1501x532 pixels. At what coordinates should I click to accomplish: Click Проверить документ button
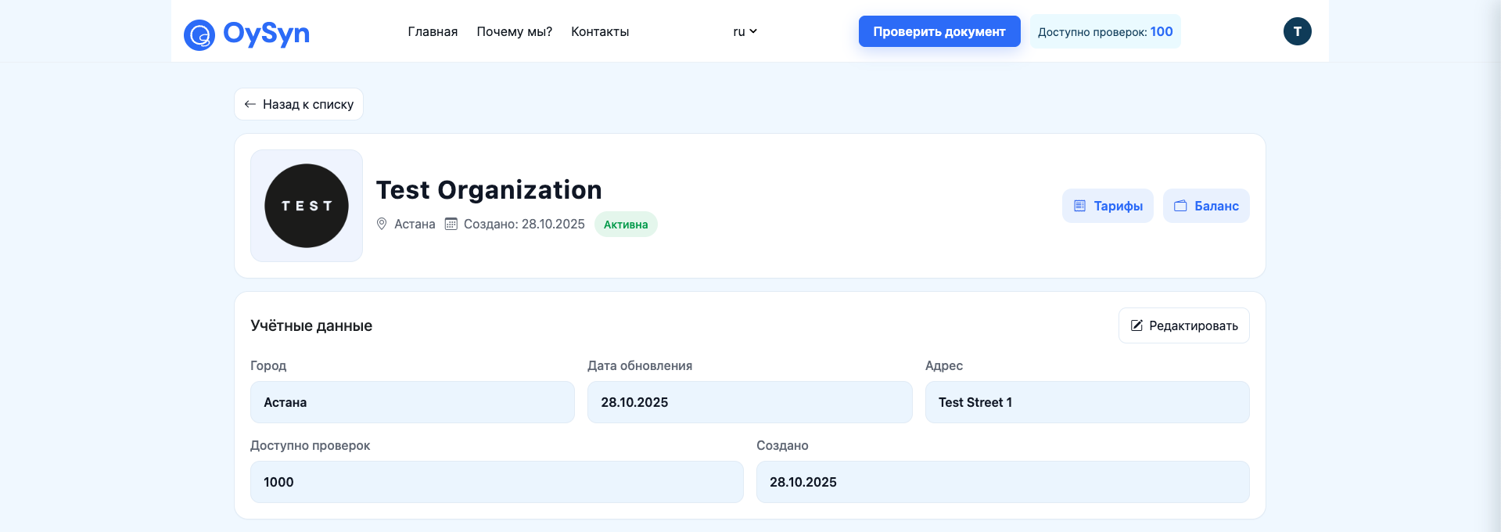click(939, 31)
